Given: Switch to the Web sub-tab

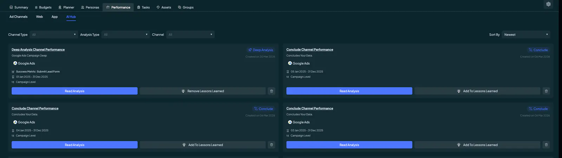Looking at the screenshot, I should click(x=39, y=17).
